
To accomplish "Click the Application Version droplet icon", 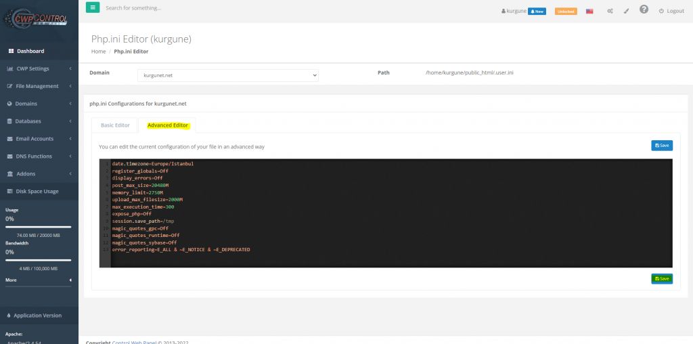I will tap(9, 316).
